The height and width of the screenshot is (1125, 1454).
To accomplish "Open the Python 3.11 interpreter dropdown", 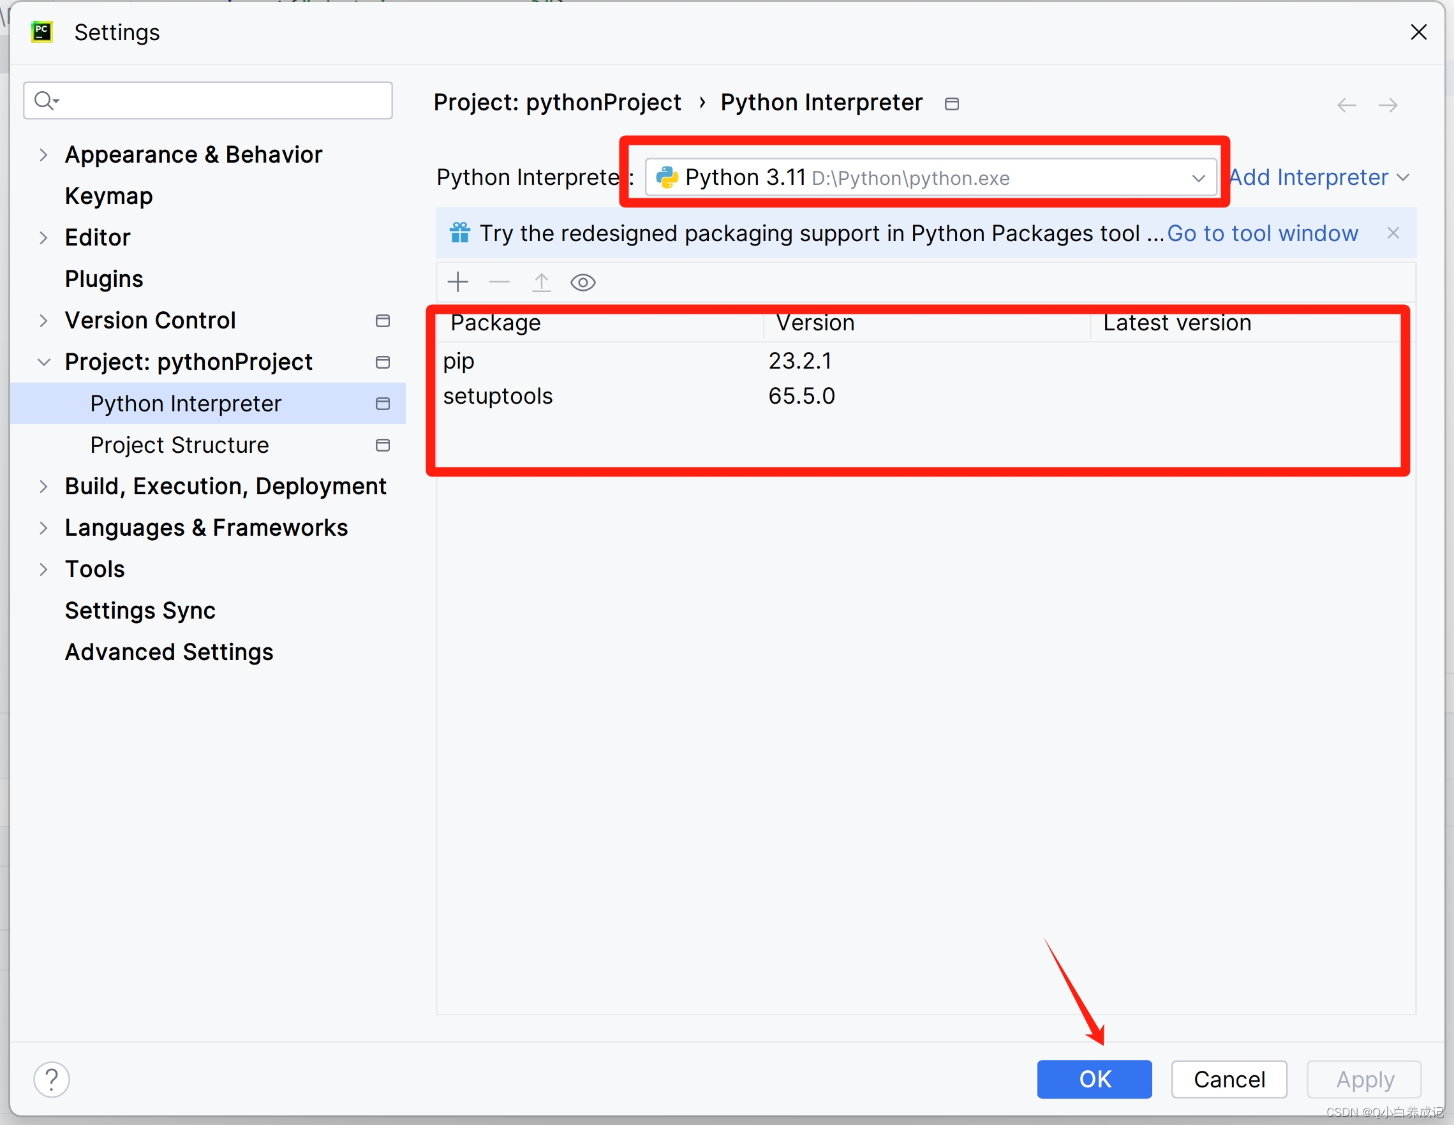I will tap(1198, 178).
